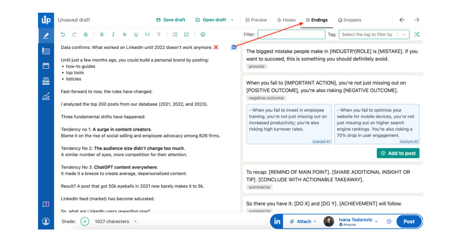Open the 'Select the tag to filter by' dropdown
The height and width of the screenshot is (242, 461).
coord(374,34)
